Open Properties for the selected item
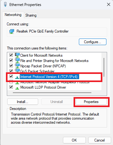This screenshot has width=113, height=145. pyautogui.click(x=91, y=102)
